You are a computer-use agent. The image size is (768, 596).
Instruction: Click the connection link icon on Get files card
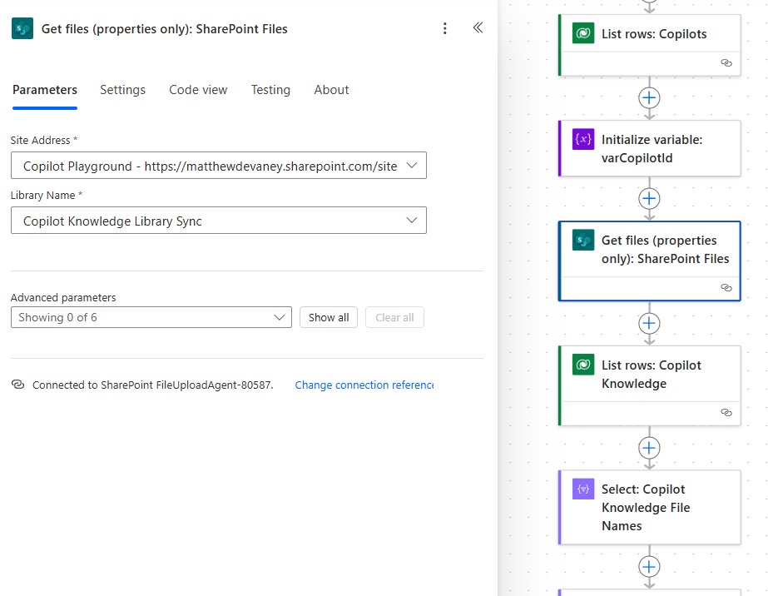tap(726, 288)
